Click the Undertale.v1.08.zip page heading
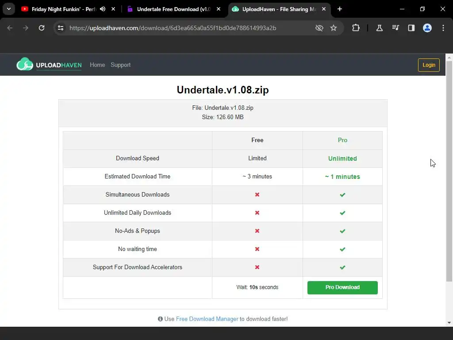 [223, 89]
